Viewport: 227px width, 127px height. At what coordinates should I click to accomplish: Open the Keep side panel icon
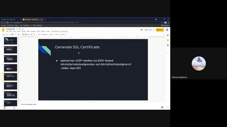click(168, 40)
